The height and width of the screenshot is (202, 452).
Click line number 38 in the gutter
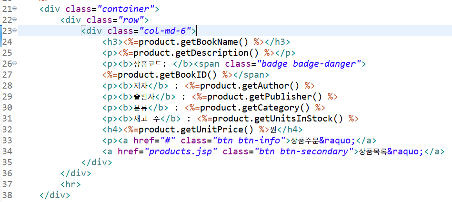(8, 195)
